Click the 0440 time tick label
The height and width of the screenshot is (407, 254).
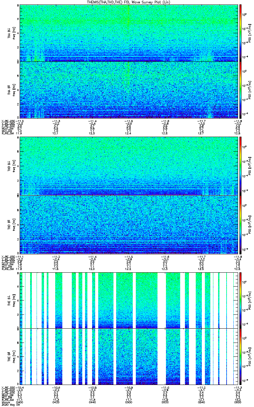(x=92, y=402)
